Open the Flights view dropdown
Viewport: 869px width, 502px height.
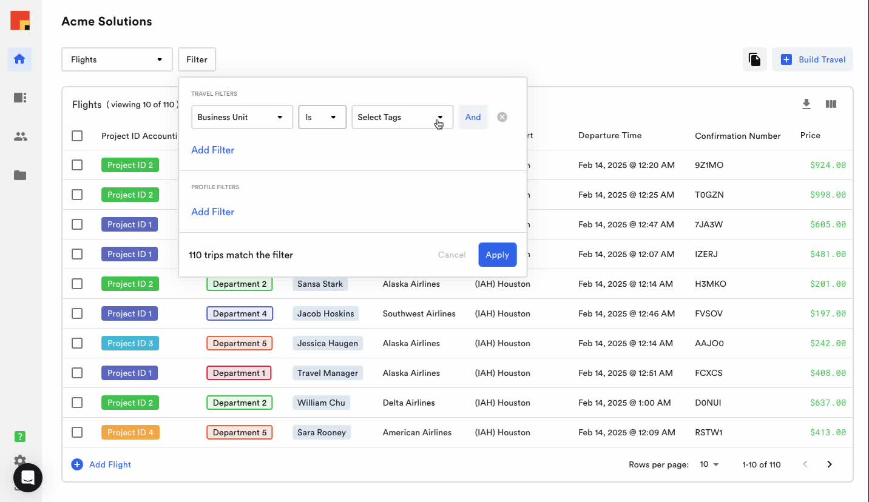tap(117, 59)
